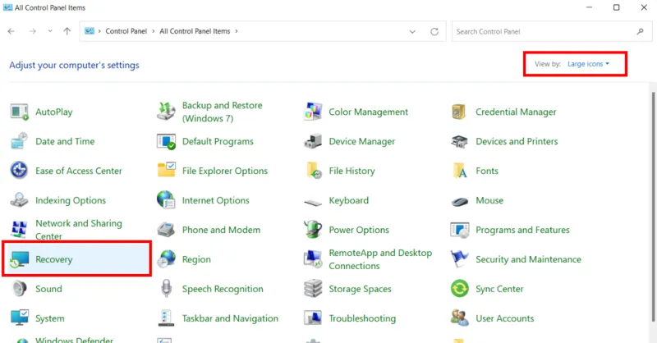The height and width of the screenshot is (343, 657).
Task: Click the Credential Manager icon
Action: click(x=460, y=112)
